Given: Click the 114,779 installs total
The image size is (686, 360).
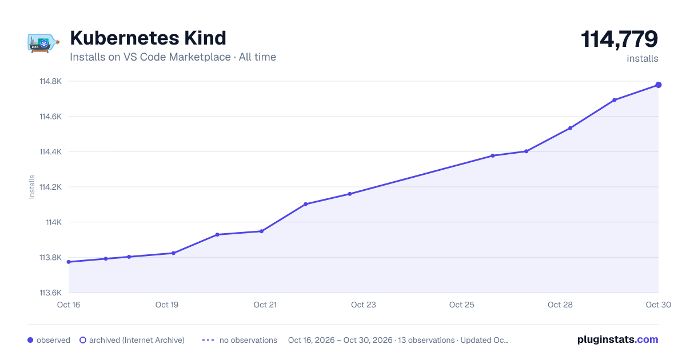Looking at the screenshot, I should click(619, 39).
